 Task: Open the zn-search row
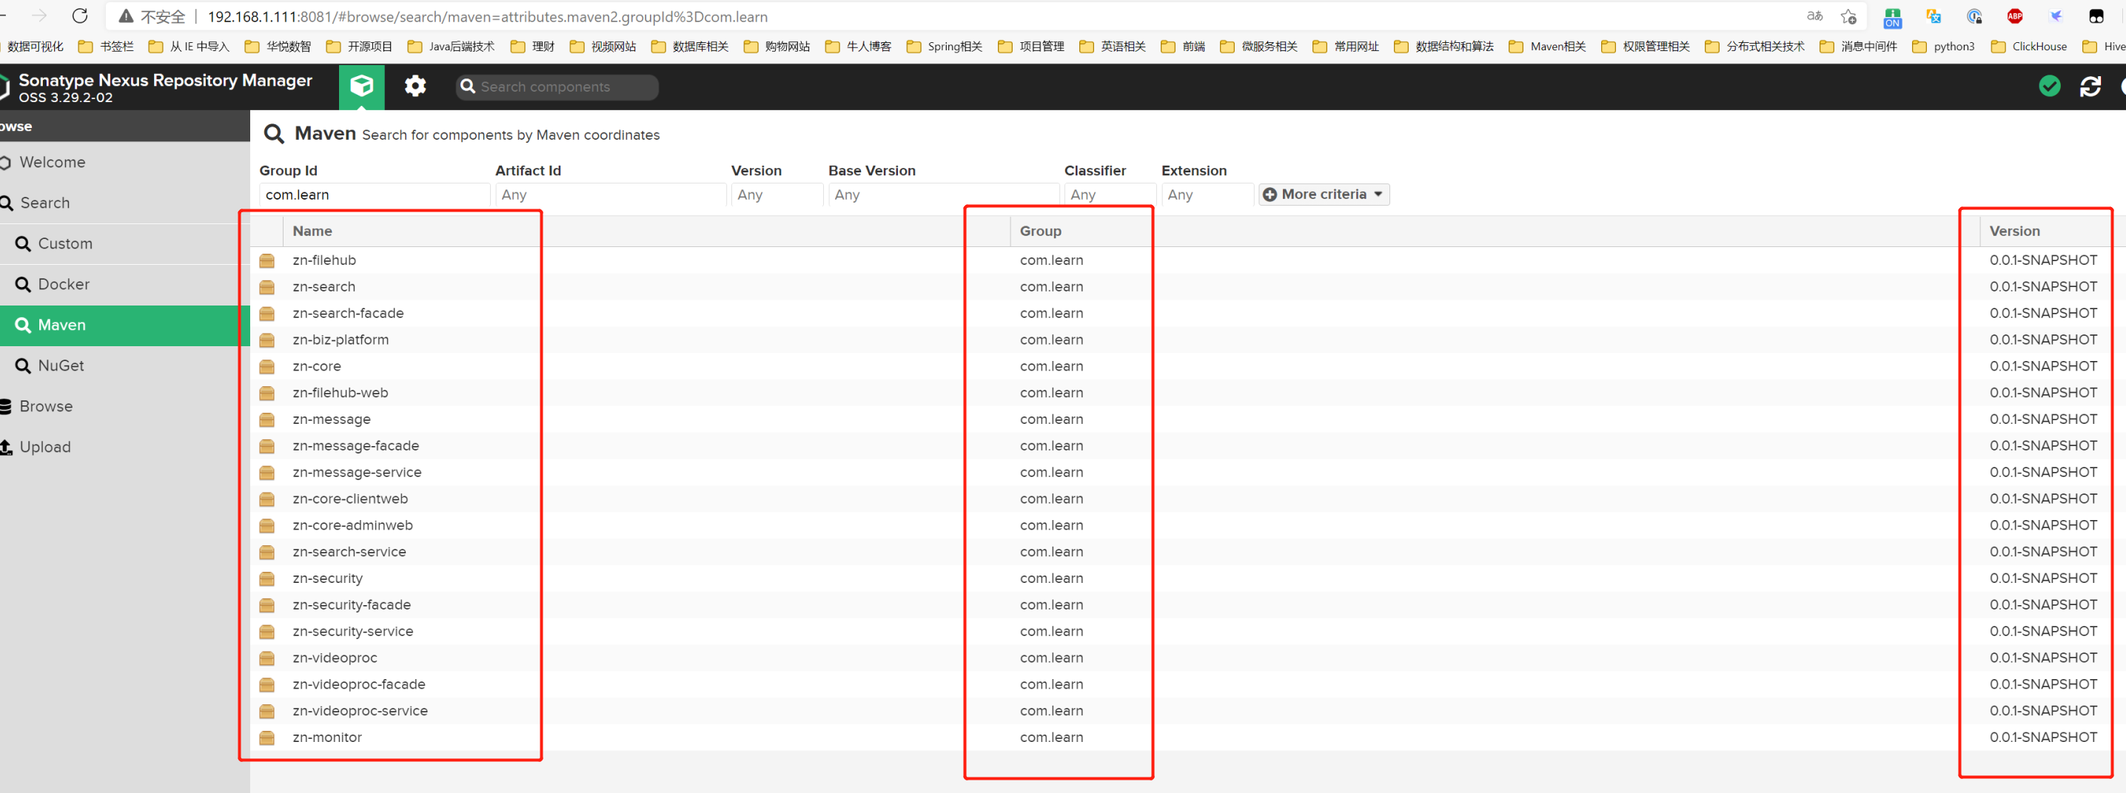pos(1187,287)
